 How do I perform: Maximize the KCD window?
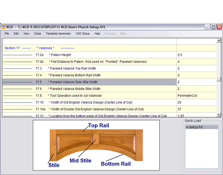213,27
